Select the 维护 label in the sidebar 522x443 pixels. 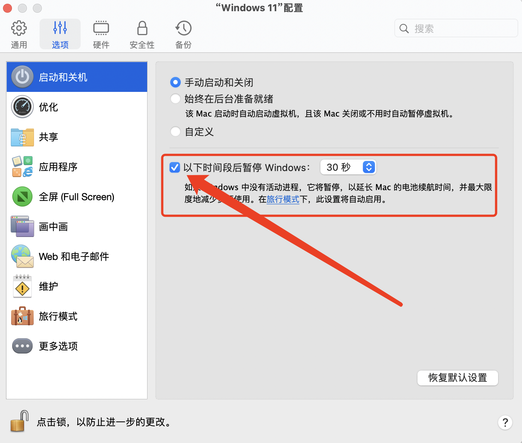pyautogui.click(x=49, y=286)
